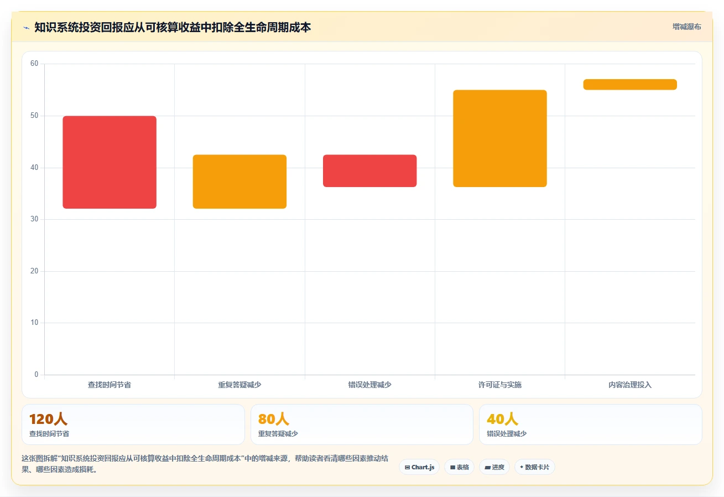Select the 进度 tag chip
Viewport: 724px width, 497px height.
[494, 467]
